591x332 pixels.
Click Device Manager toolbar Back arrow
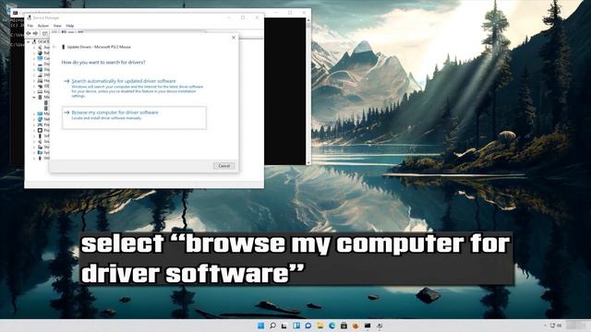(29, 33)
